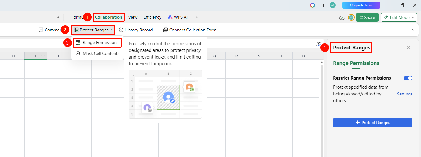This screenshot has width=421, height=157.
Task: Select column T header
Action: (281, 56)
